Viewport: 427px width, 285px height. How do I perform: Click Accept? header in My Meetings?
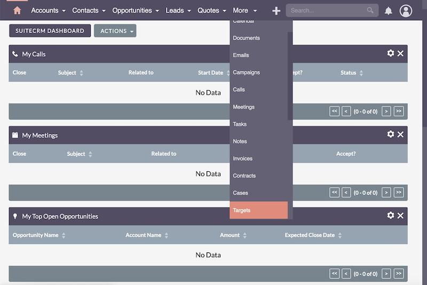[x=346, y=154]
